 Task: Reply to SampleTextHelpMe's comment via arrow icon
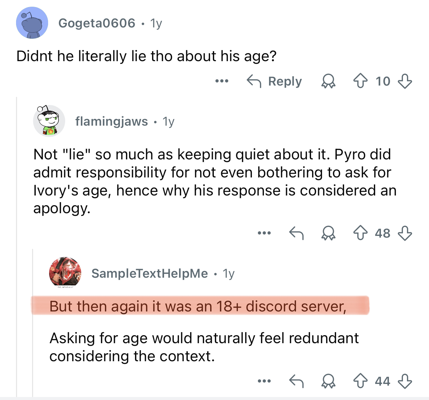tap(296, 381)
